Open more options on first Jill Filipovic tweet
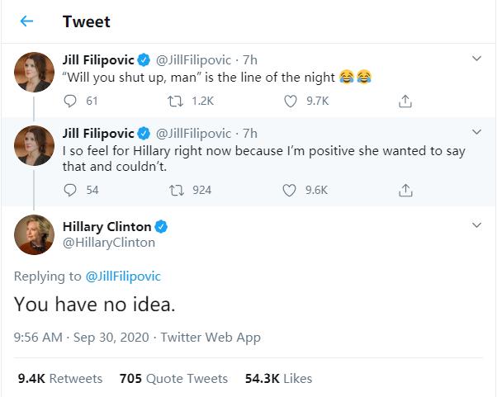497x397 pixels. click(x=476, y=59)
